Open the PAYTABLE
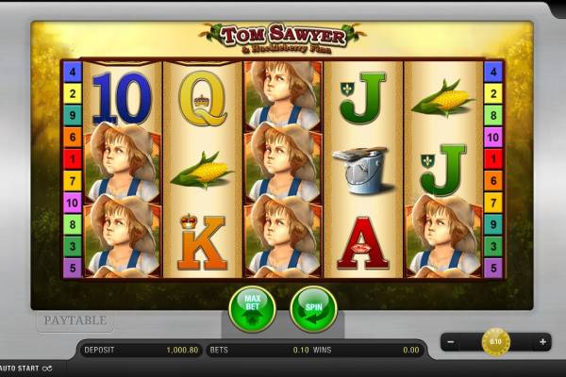This screenshot has height=377, width=566. pyautogui.click(x=75, y=320)
